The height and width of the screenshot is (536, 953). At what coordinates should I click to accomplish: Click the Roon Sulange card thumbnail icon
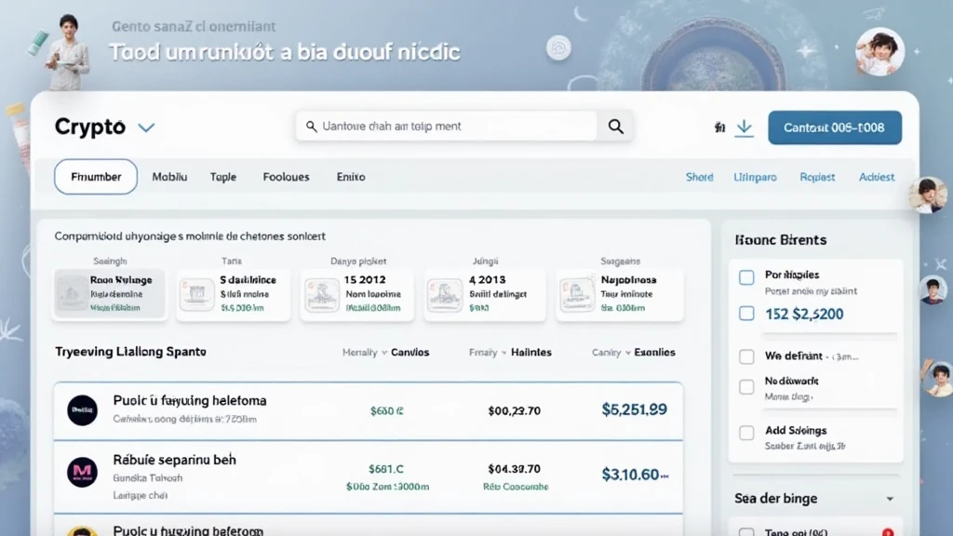tap(71, 294)
